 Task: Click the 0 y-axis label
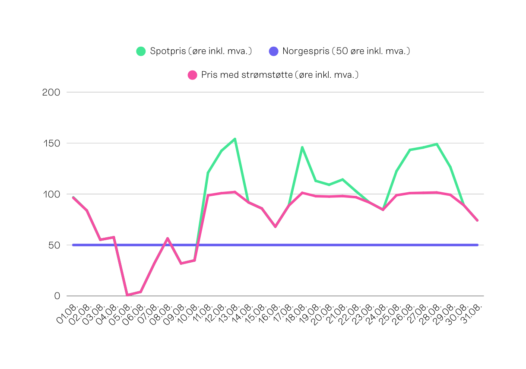coord(57,296)
